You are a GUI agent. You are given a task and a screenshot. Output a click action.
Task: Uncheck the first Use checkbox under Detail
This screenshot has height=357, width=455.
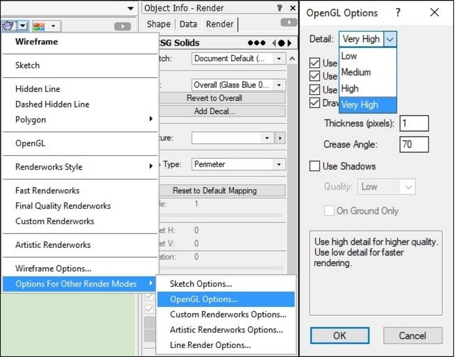315,63
